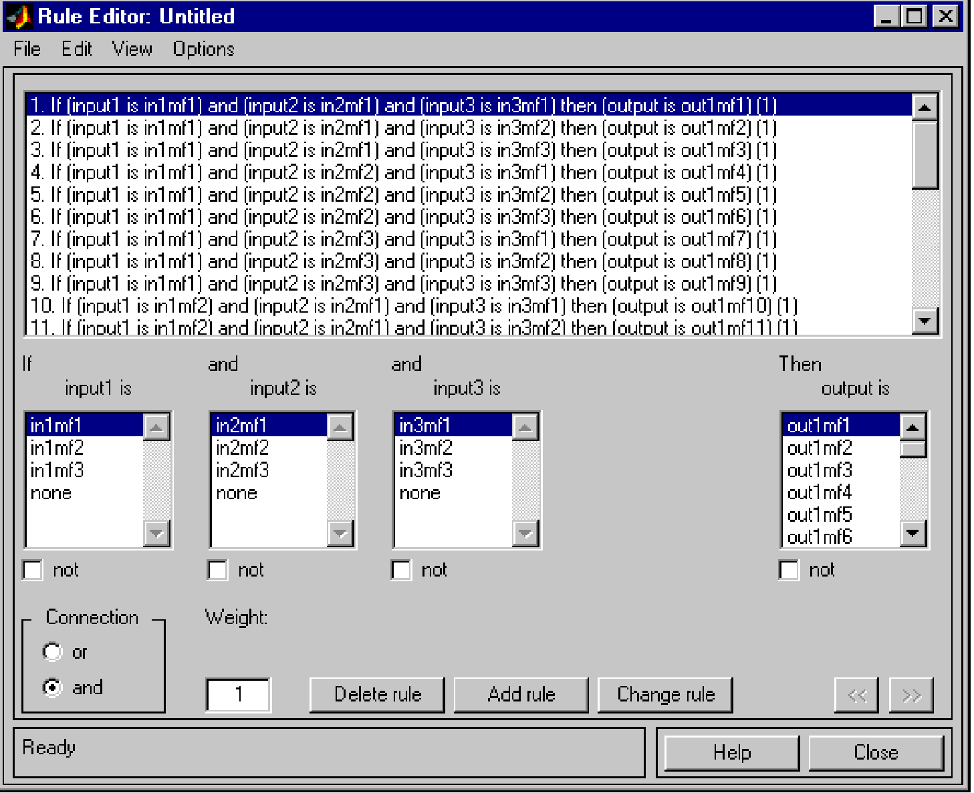The image size is (974, 793).
Task: Select rule 3 with output out1mf3
Action: [x=469, y=150]
